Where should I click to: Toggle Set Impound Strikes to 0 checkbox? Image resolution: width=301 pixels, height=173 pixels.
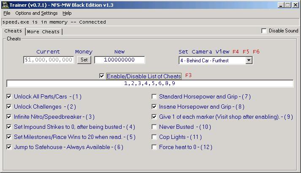(x=9, y=127)
